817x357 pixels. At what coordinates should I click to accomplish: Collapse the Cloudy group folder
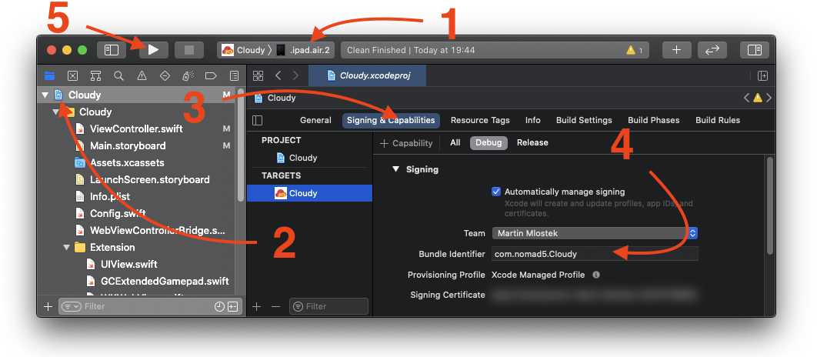point(55,112)
